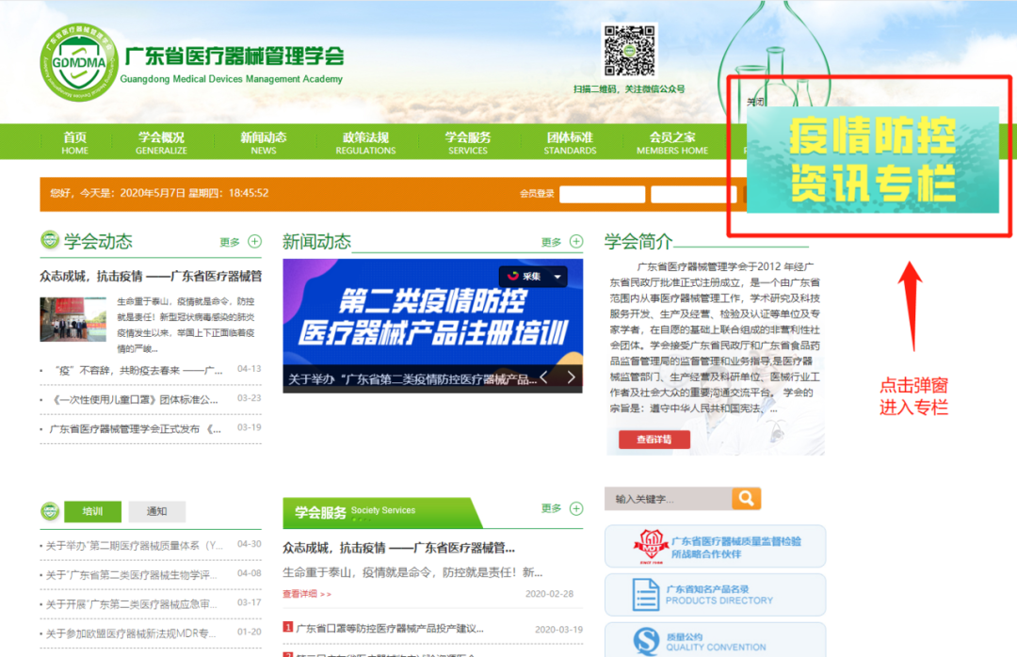This screenshot has width=1017, height=657.
Task: Open article 广东省医疗器械管理学会正式发布
Action: coord(136,428)
